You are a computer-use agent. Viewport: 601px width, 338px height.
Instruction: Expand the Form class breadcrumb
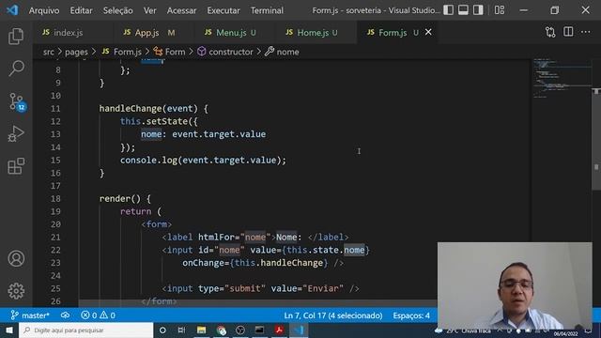click(169, 52)
